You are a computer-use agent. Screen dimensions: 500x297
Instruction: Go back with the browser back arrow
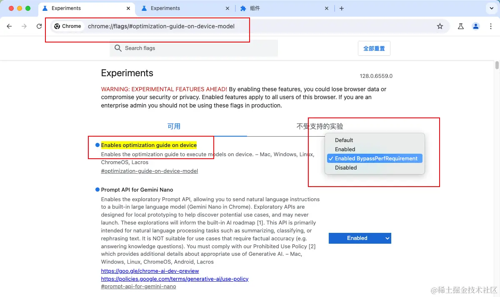[x=9, y=26]
